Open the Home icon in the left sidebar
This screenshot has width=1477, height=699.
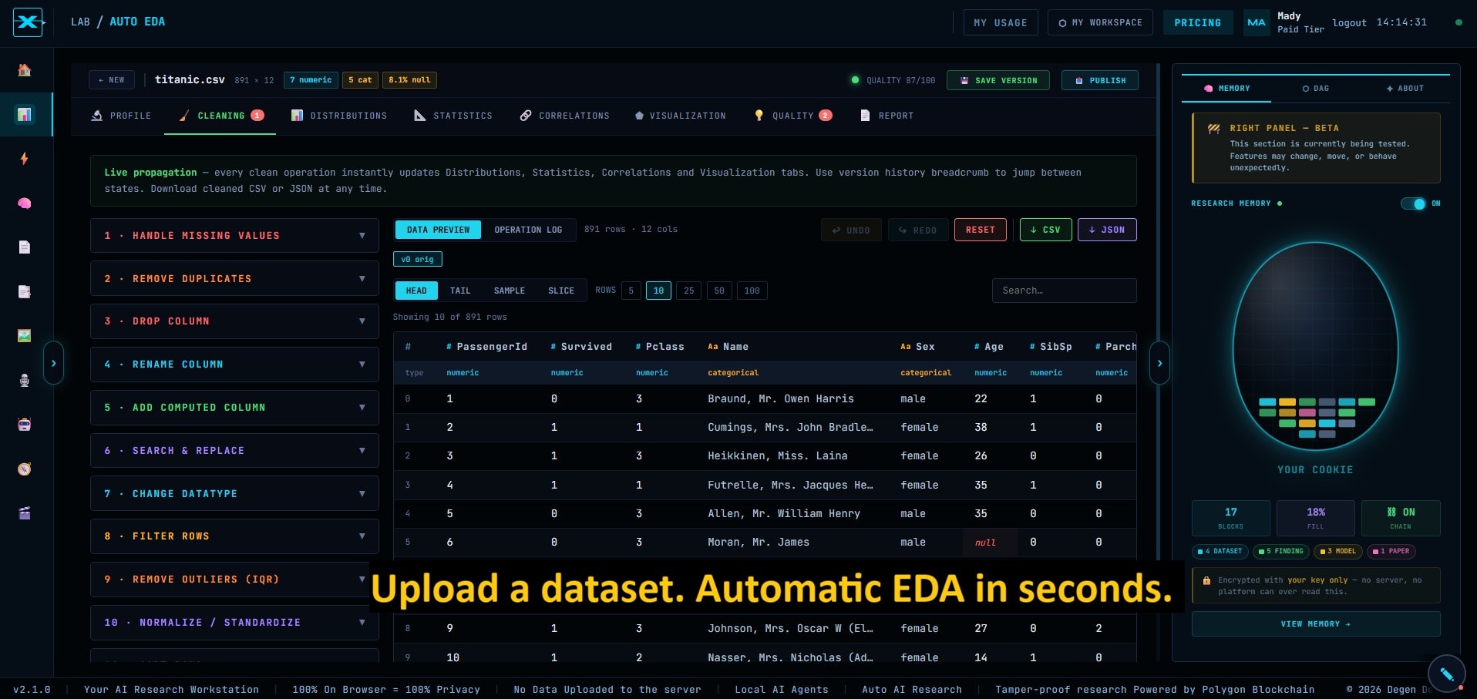(24, 72)
